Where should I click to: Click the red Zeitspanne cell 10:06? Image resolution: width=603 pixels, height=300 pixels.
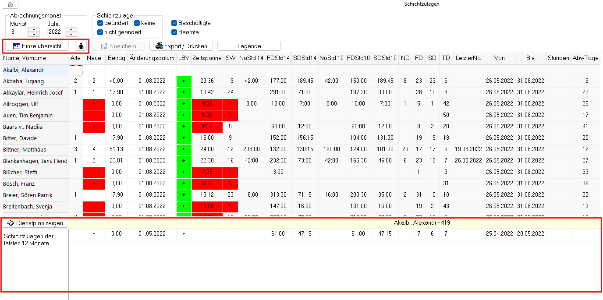click(x=207, y=206)
